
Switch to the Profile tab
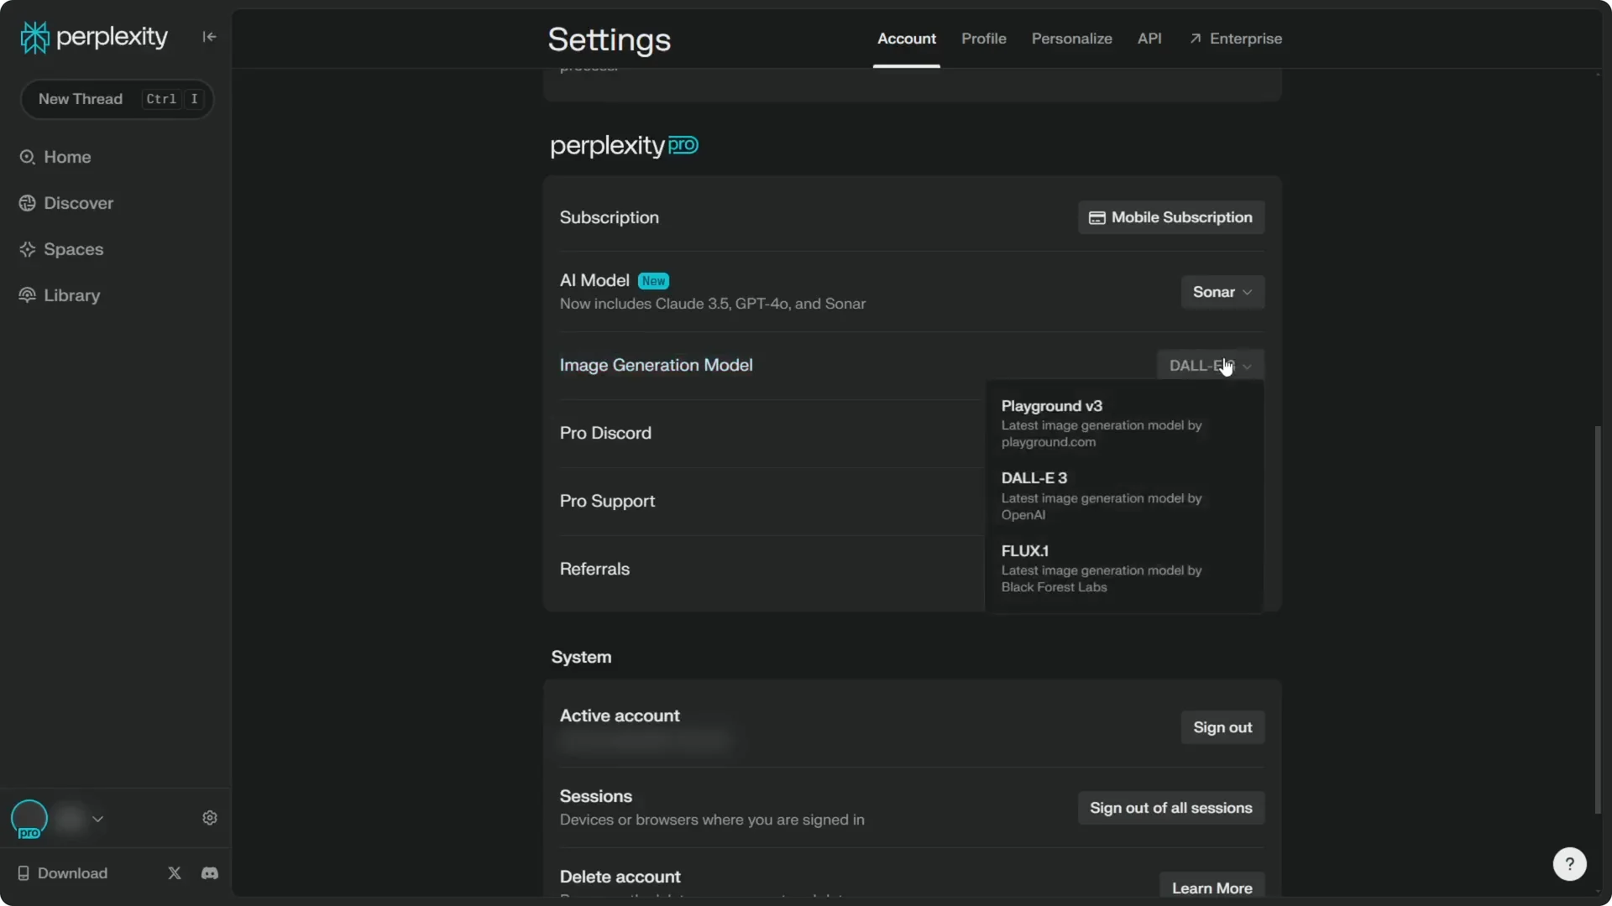coord(983,39)
